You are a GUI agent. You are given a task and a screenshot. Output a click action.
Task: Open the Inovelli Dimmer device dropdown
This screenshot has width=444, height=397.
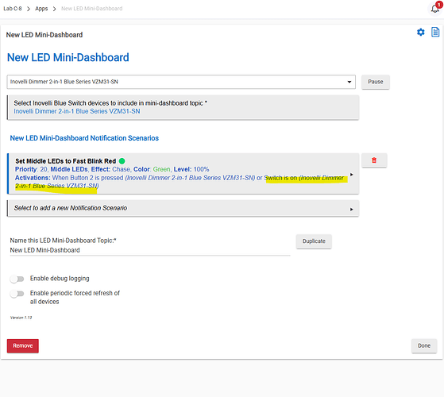coord(181,82)
